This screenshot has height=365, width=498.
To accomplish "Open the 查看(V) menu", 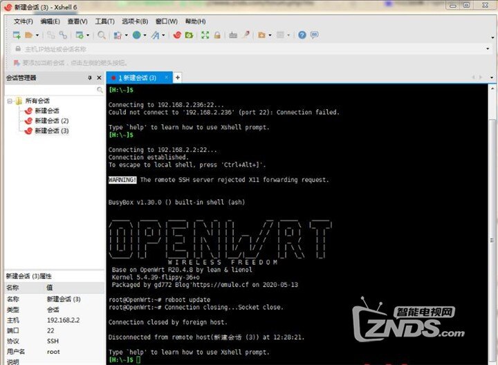I will point(77,21).
